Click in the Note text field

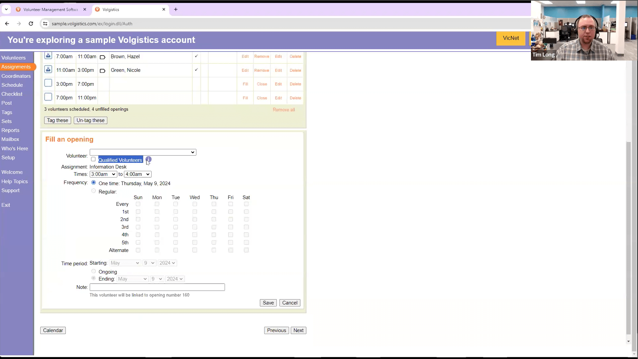tap(157, 287)
